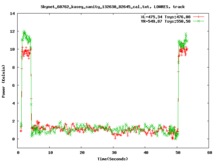
Task: Click the y-axis tick label 2
Action: [13, 121]
